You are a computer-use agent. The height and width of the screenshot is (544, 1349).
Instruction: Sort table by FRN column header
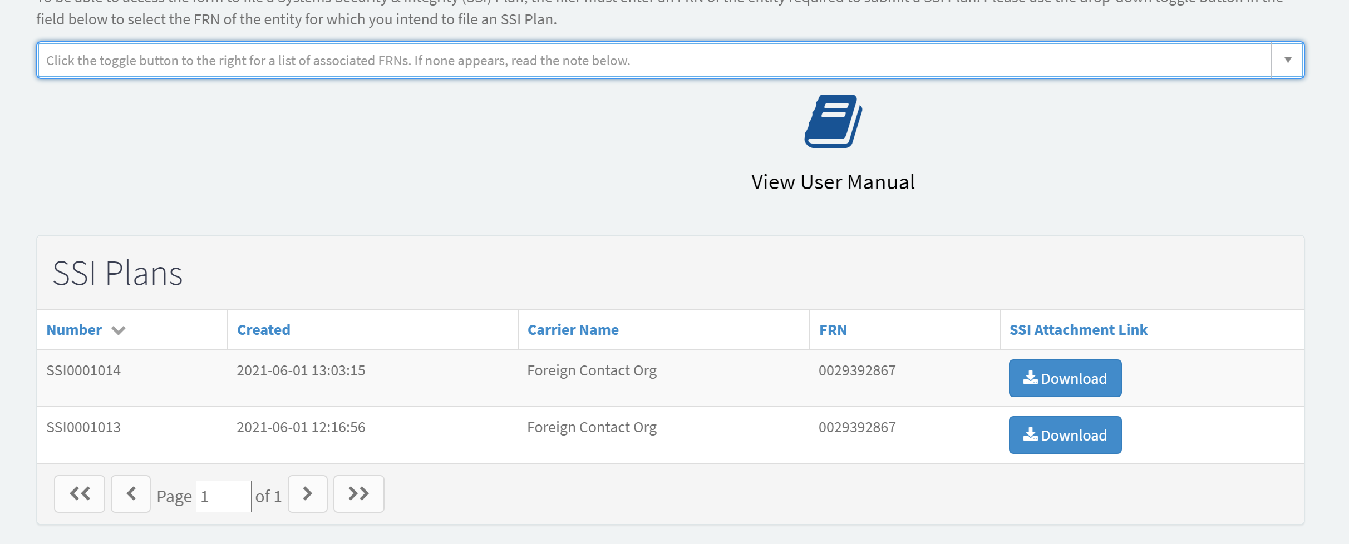[x=833, y=330]
